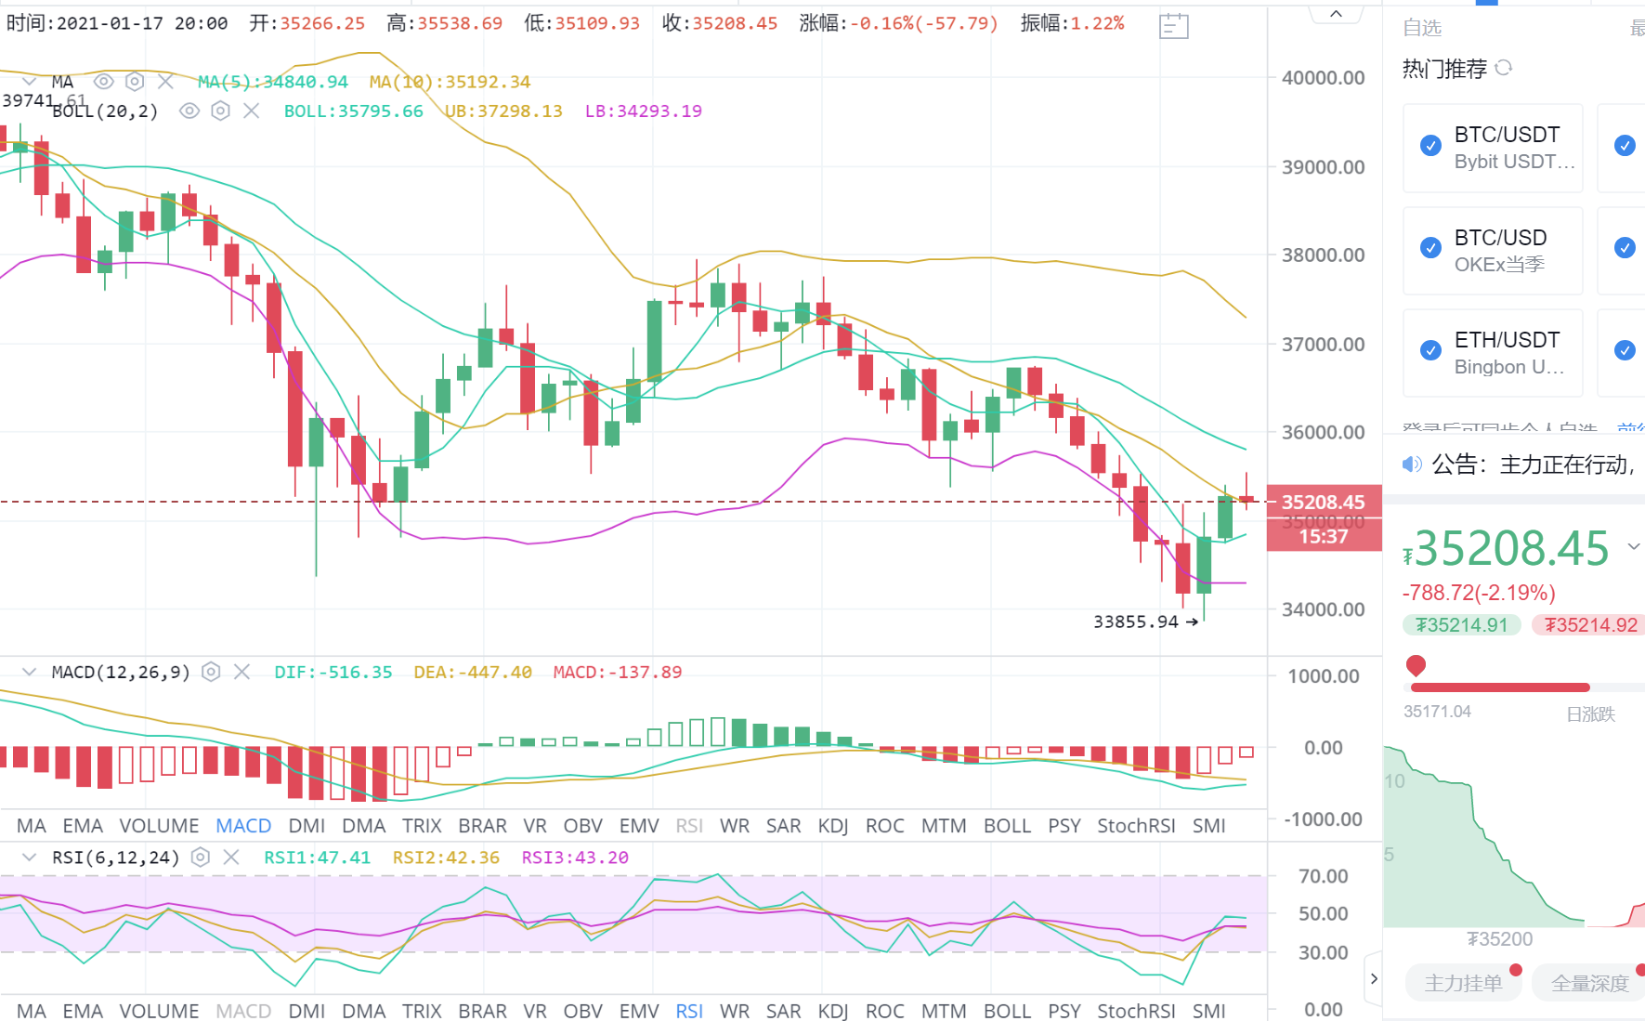
Task: Click the RSI1:47.41 value
Action: coord(318,857)
